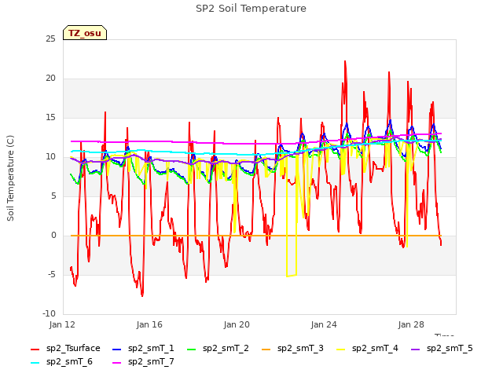
Task: Click the TZ_osu annotation label
Action: click(x=85, y=33)
